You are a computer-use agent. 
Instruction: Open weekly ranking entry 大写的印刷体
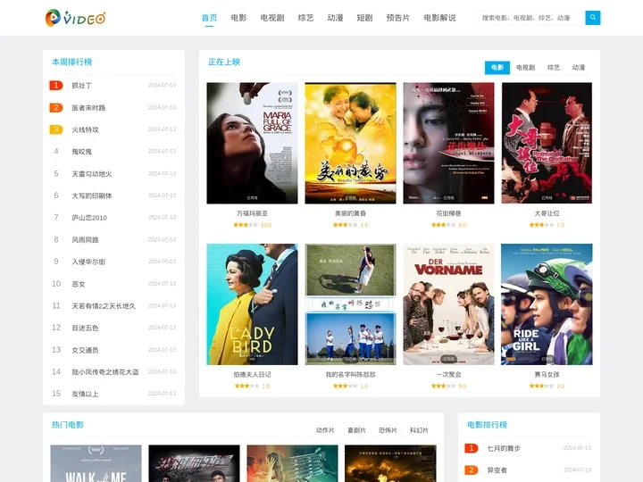click(x=92, y=195)
